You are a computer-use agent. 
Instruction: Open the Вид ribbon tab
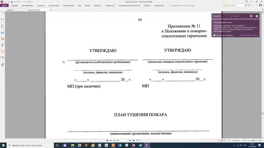[79, 5]
